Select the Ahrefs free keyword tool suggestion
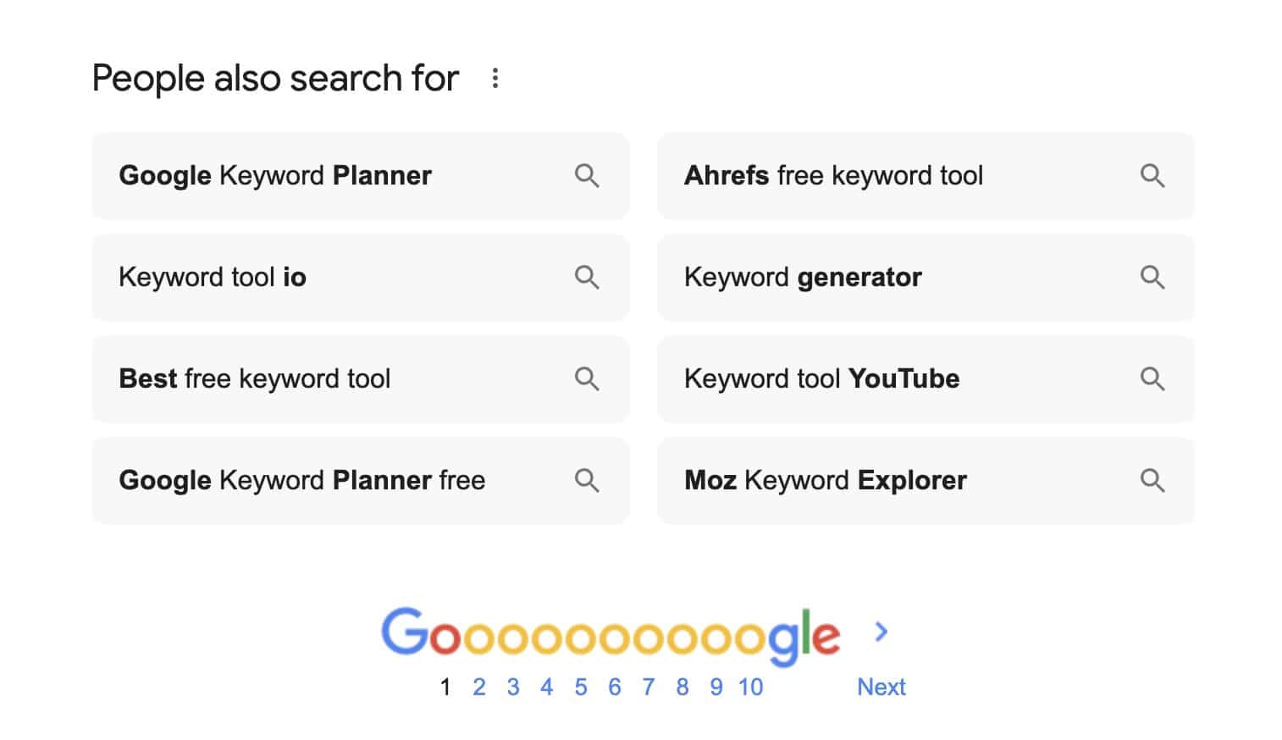1282x740 pixels. tap(834, 176)
